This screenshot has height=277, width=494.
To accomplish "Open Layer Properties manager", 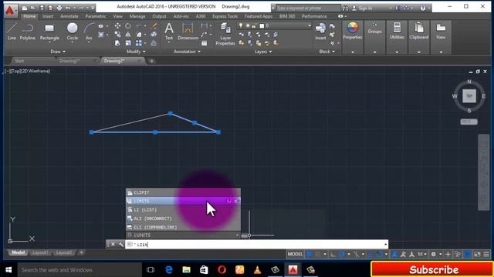I will [x=225, y=34].
